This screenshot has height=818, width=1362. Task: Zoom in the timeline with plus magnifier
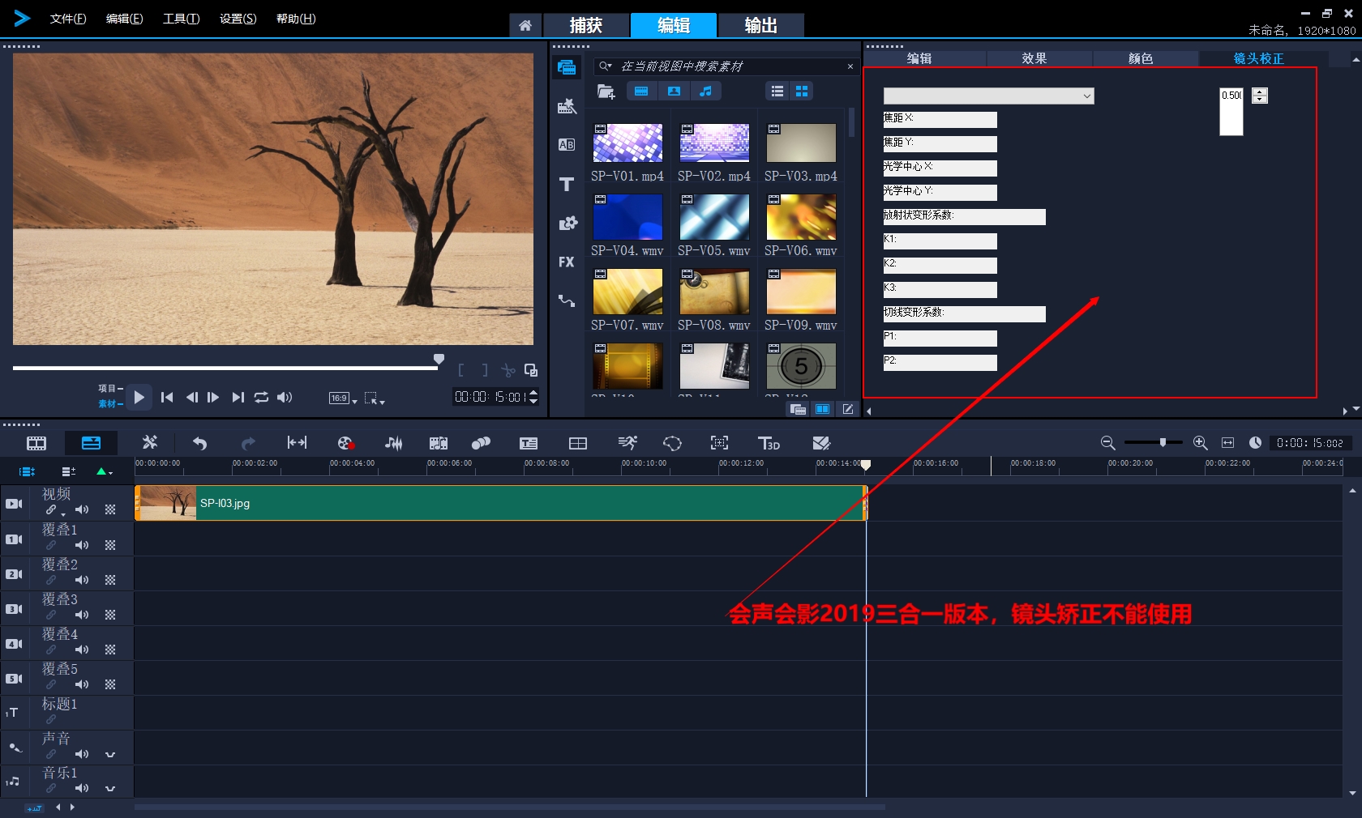[1201, 443]
